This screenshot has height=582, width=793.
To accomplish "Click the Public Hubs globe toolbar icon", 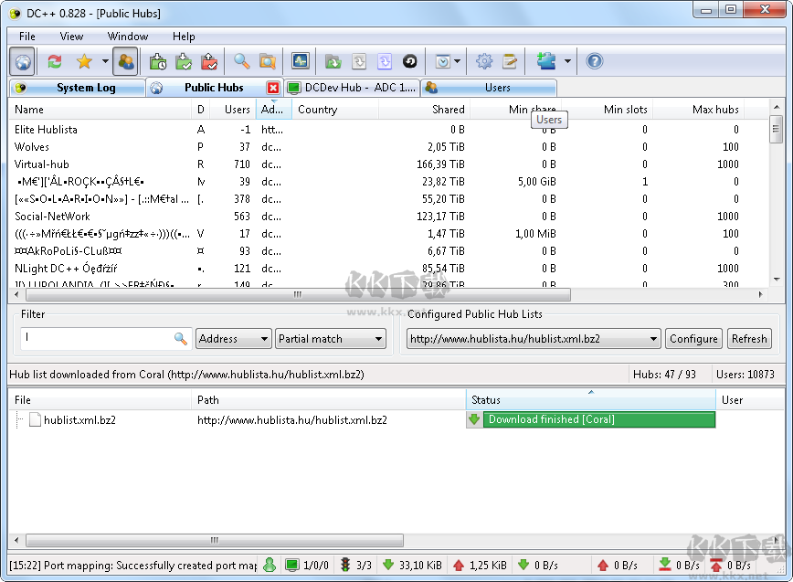I will (23, 61).
